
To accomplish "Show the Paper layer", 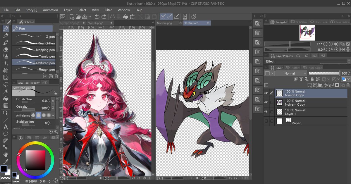I will pos(266,121).
